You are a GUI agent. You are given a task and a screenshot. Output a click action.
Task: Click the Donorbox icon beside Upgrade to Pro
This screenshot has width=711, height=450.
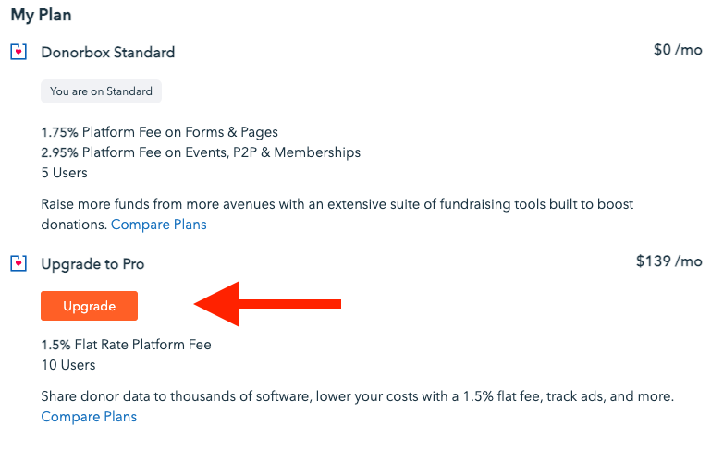[18, 264]
